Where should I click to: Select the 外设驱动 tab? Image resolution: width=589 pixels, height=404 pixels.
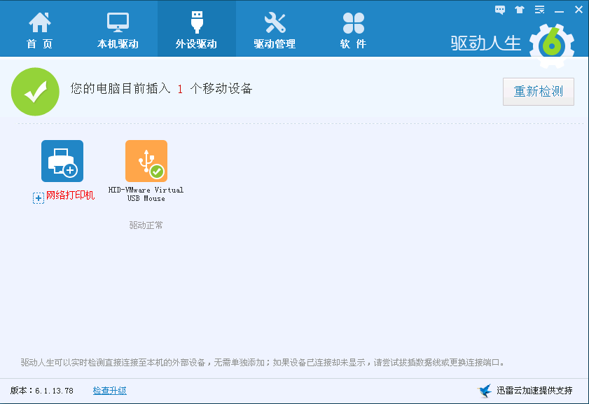pos(197,29)
